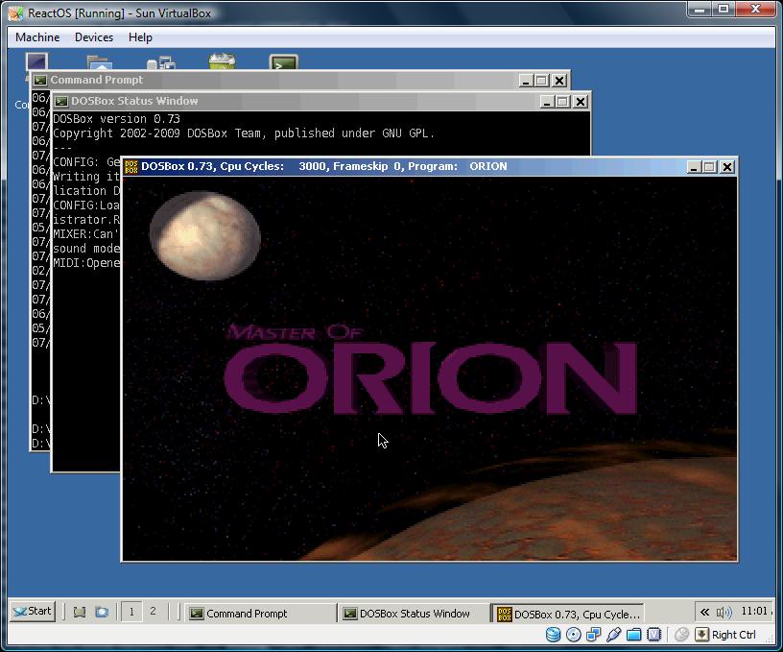
Task: Click the shared folders status icon
Action: (x=634, y=635)
